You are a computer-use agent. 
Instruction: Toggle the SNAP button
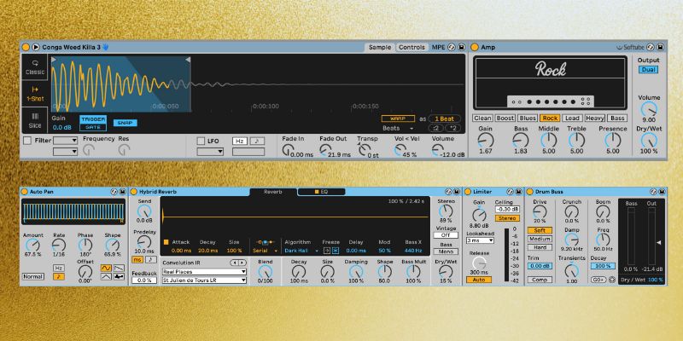coord(126,123)
